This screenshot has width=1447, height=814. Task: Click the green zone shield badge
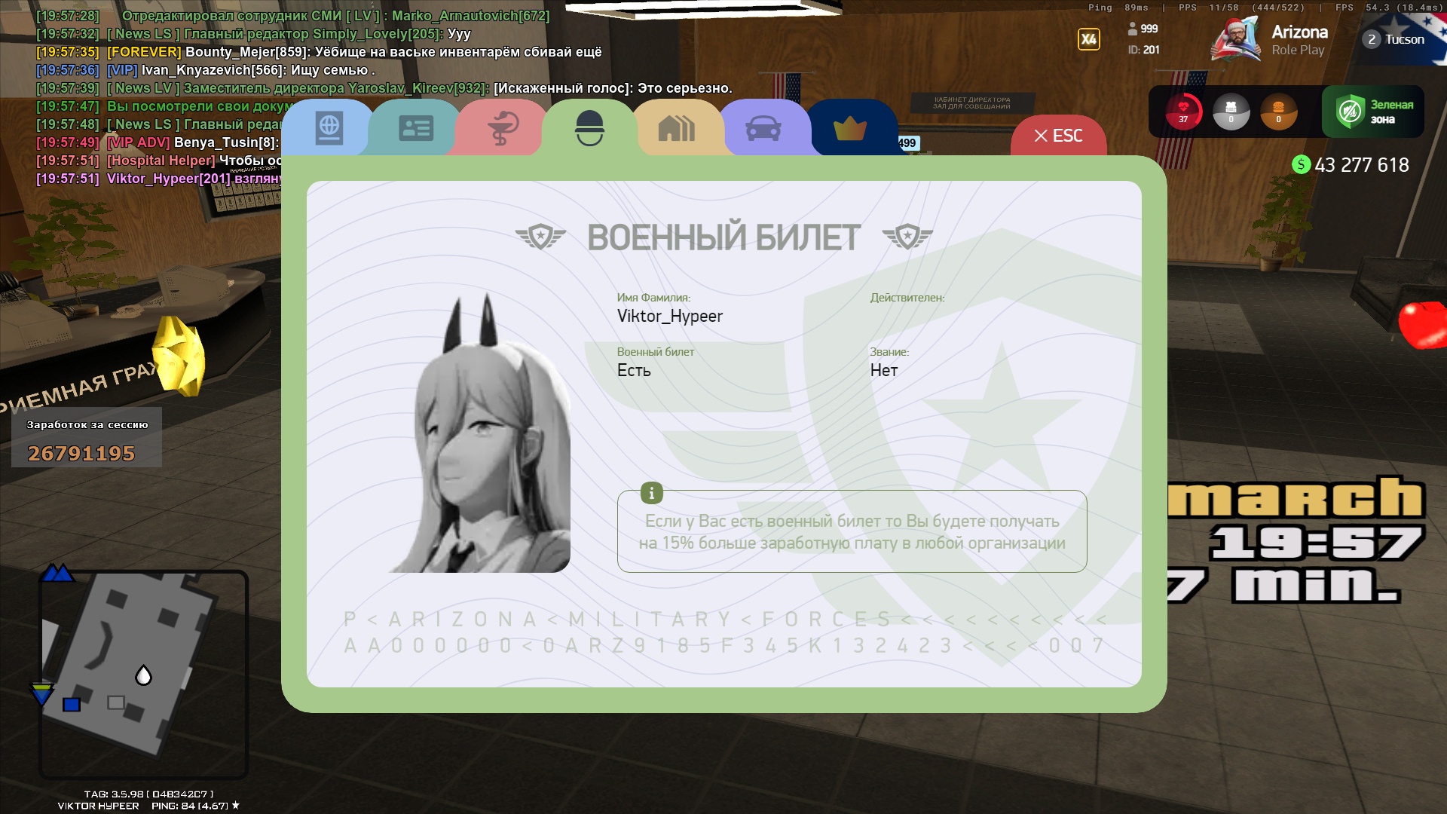(x=1372, y=112)
